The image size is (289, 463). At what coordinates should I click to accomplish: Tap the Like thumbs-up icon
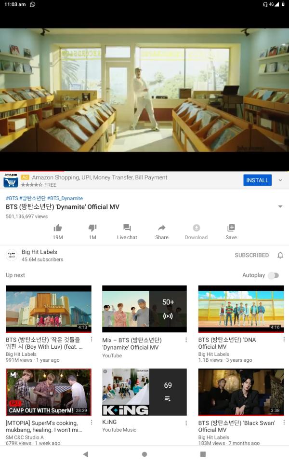pyautogui.click(x=58, y=228)
